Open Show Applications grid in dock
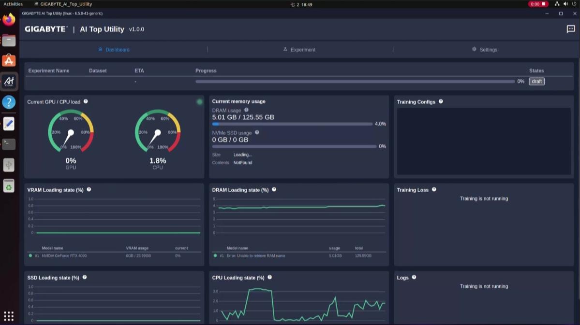Image resolution: width=580 pixels, height=325 pixels. click(9, 316)
